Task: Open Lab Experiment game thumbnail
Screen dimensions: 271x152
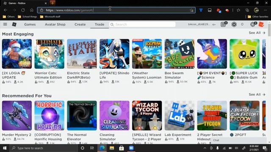Action: pyautogui.click(x=180, y=115)
